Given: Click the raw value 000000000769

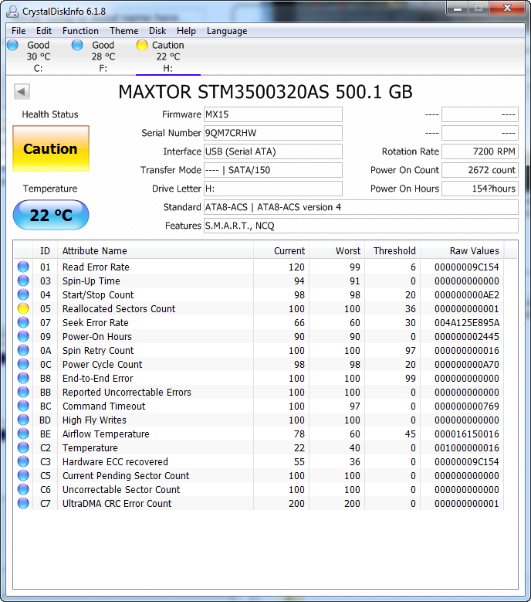Looking at the screenshot, I should (x=467, y=406).
